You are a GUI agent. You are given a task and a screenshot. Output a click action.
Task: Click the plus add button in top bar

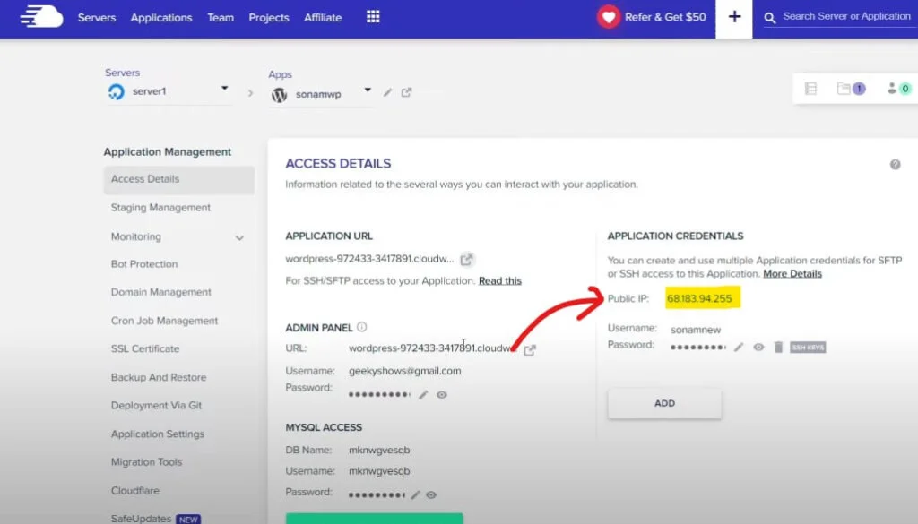pos(734,18)
